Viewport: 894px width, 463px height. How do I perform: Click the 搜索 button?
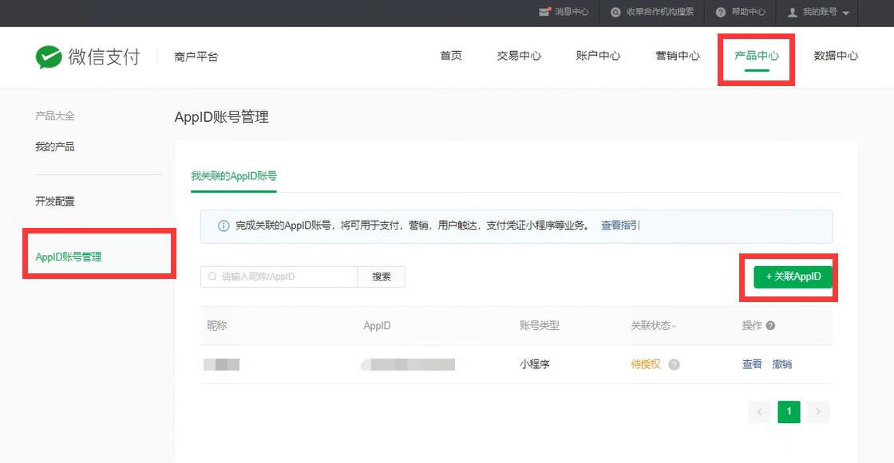[382, 277]
